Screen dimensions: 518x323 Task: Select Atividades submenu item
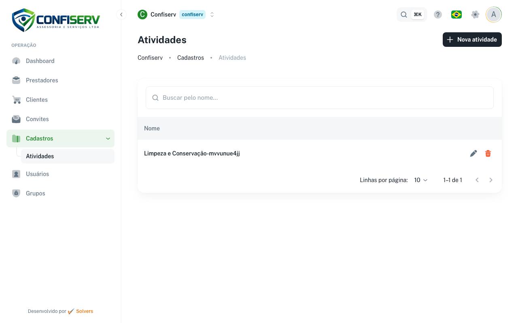tap(68, 156)
